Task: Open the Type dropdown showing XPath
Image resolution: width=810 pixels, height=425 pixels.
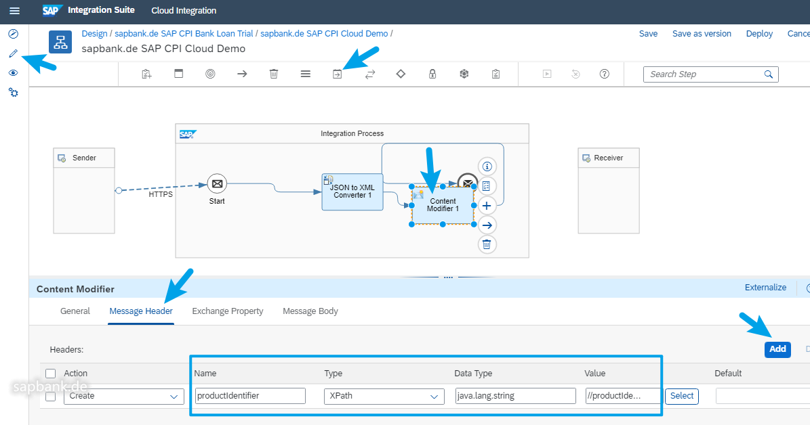Action: (384, 396)
